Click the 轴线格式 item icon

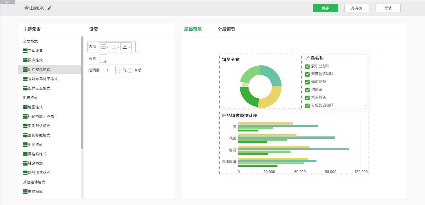point(25,163)
